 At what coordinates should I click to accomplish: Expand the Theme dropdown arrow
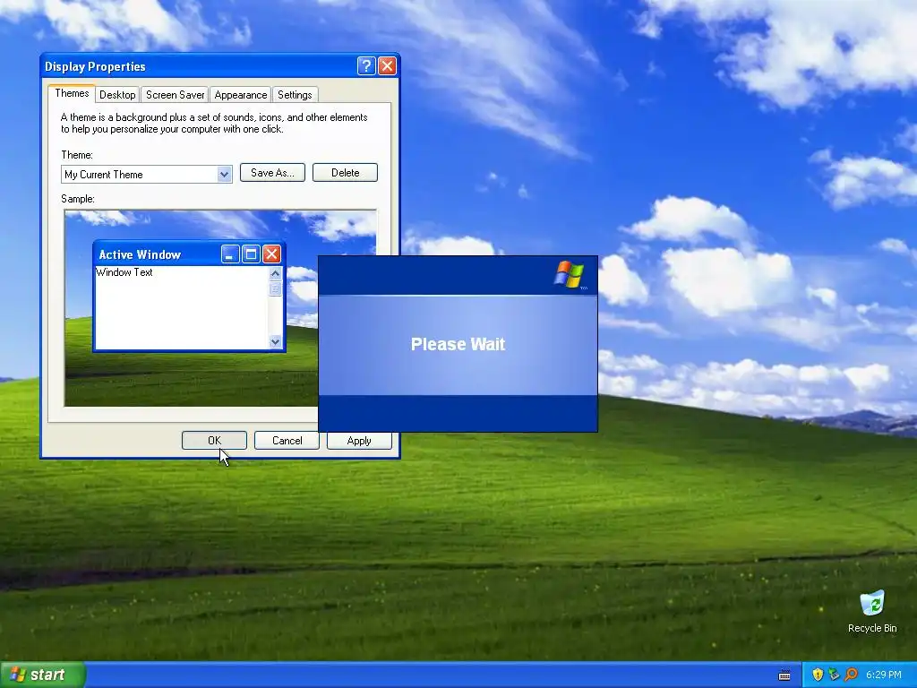coord(224,175)
